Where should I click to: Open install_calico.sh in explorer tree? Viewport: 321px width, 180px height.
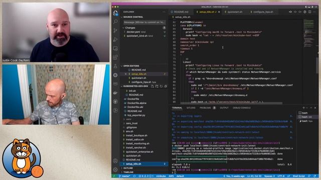tap(135, 139)
